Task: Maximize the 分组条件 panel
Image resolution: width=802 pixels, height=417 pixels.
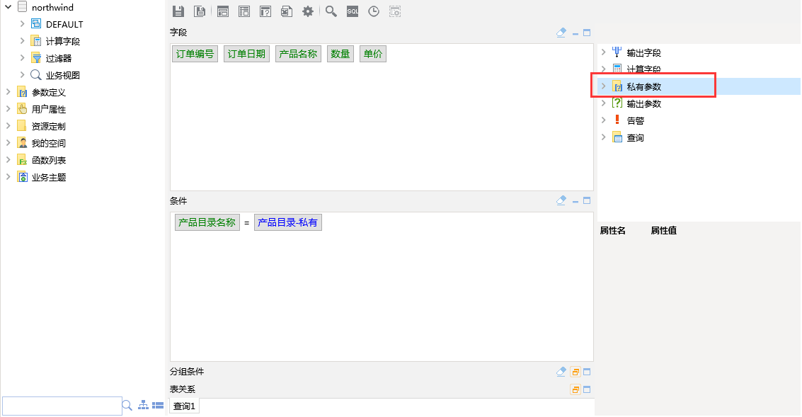Action: coord(587,372)
